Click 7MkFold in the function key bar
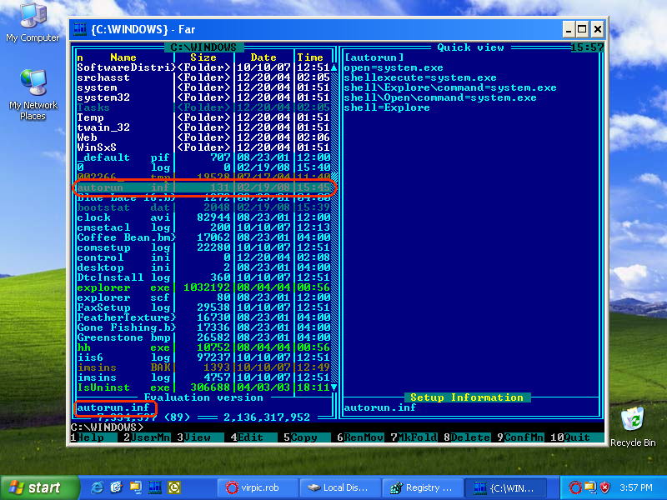 coord(414,437)
